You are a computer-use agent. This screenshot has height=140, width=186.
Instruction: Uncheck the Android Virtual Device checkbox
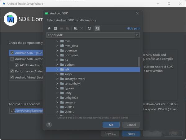pyautogui.click(x=12, y=77)
